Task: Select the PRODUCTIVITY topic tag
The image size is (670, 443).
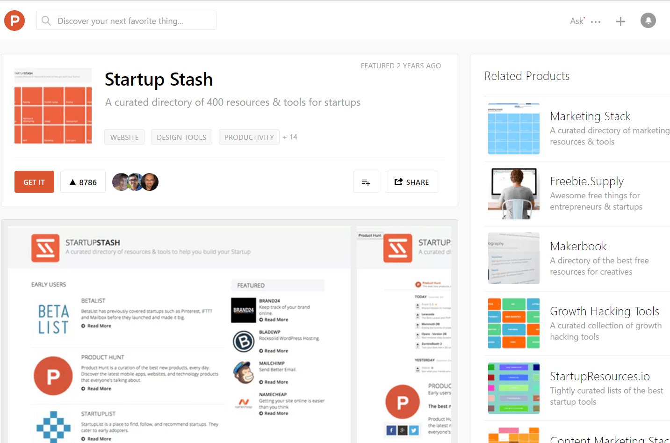Action: (x=249, y=137)
